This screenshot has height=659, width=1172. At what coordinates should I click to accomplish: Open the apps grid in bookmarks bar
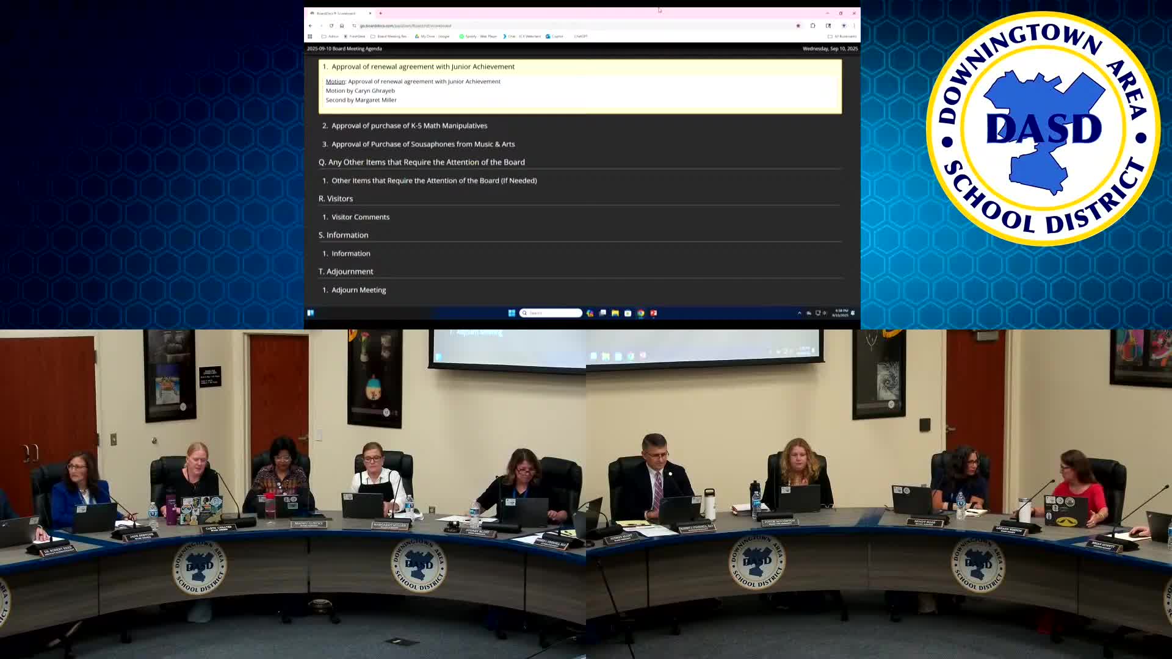click(310, 37)
